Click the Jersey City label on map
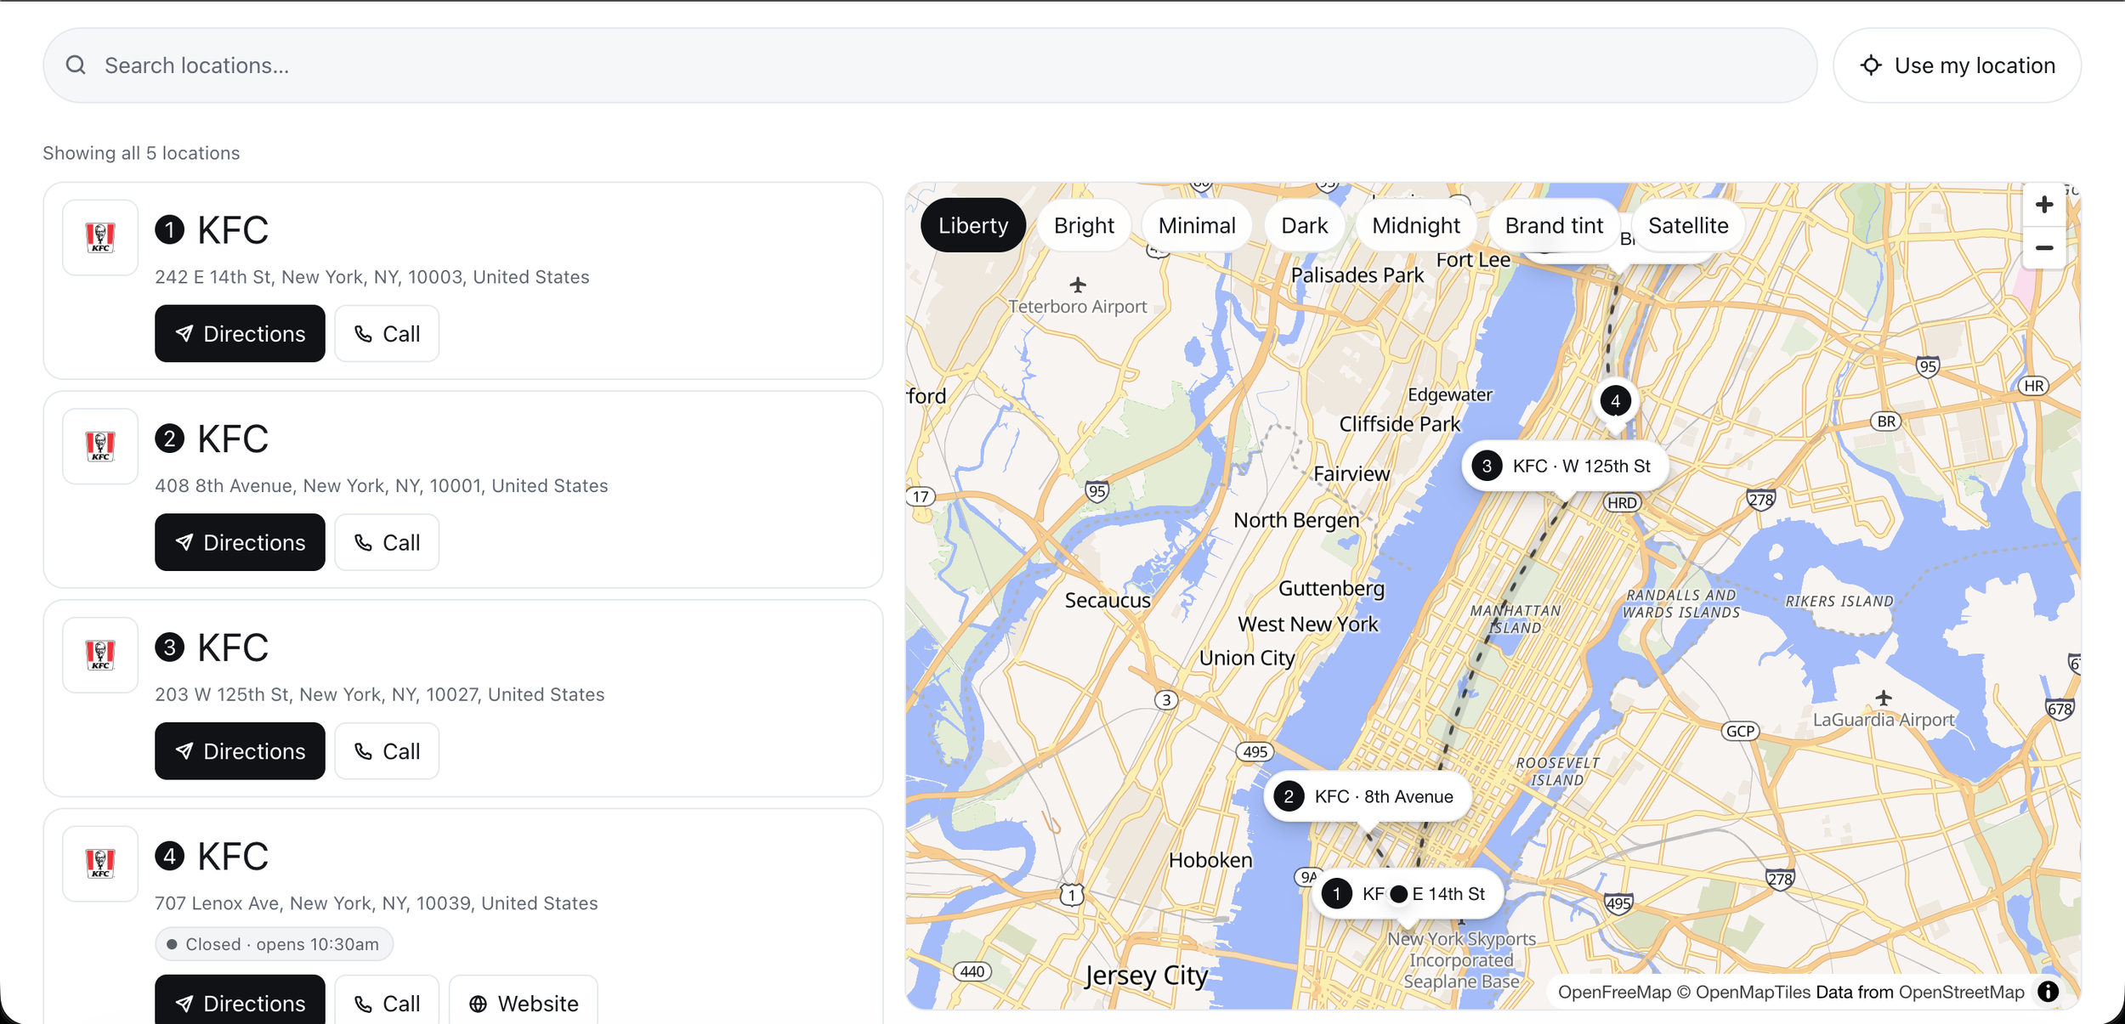2125x1024 pixels. [1146, 976]
